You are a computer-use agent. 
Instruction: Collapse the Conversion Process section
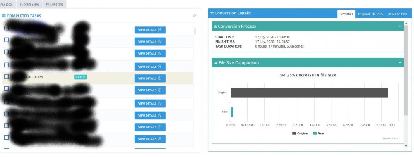(400, 26)
